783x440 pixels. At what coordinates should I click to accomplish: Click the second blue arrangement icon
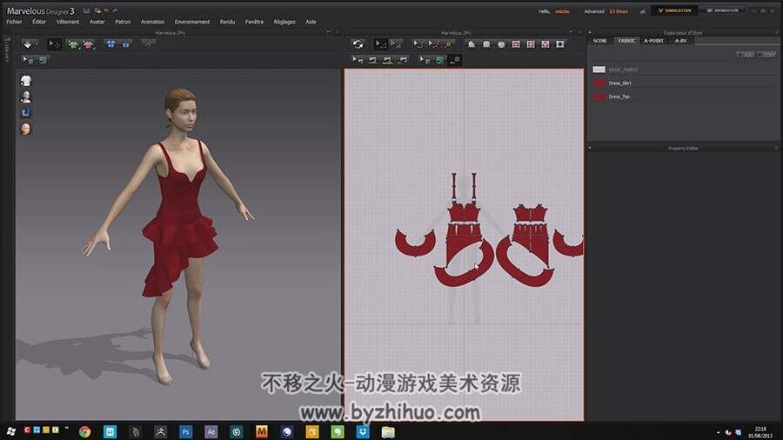pos(126,44)
